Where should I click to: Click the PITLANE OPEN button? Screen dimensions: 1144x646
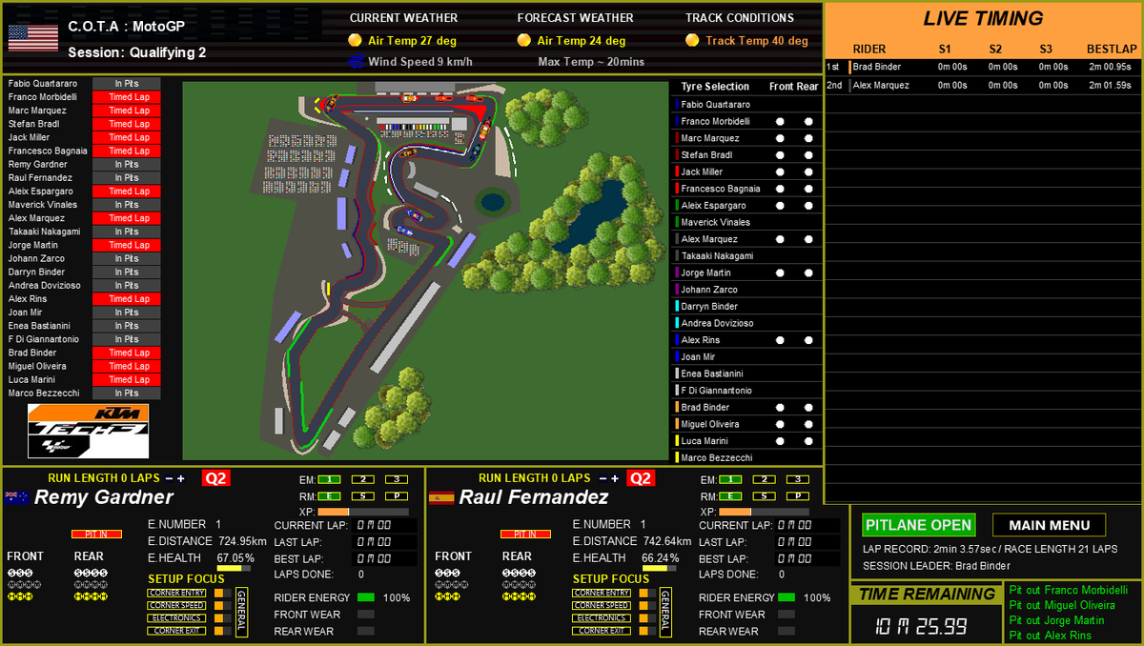[919, 525]
